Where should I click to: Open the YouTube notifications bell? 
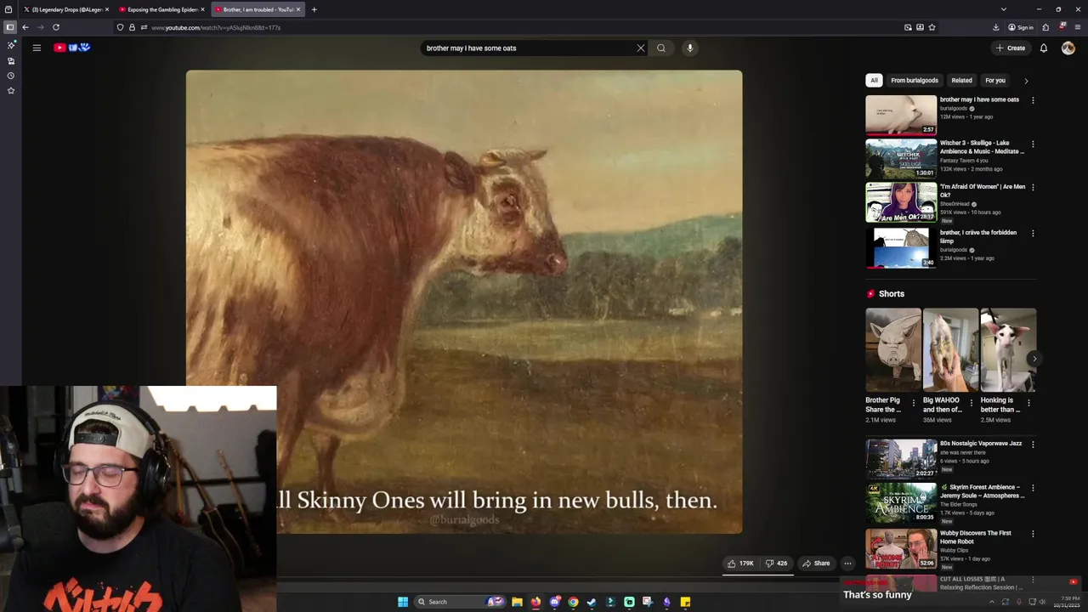tap(1044, 48)
